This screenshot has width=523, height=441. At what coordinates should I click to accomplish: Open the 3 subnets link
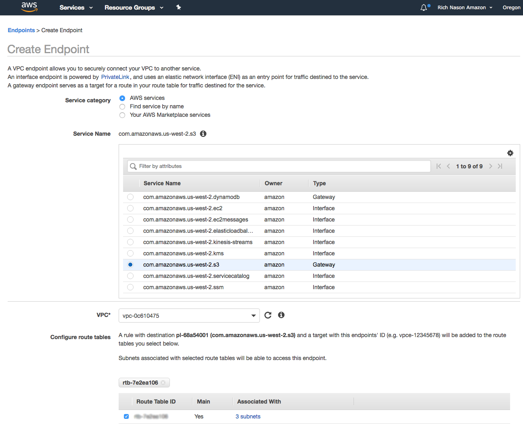click(x=248, y=416)
